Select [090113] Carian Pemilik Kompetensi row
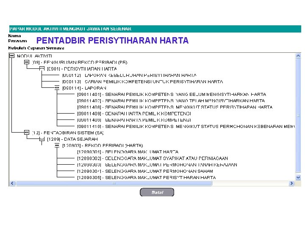The height and width of the screenshot is (228, 305). [143, 81]
